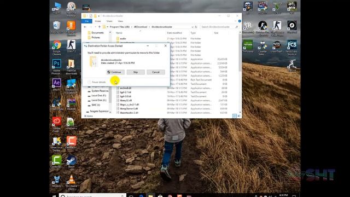Launch Adobe After Effects desktop shortcut
Viewport: 350px width, 197px height.
(56, 84)
